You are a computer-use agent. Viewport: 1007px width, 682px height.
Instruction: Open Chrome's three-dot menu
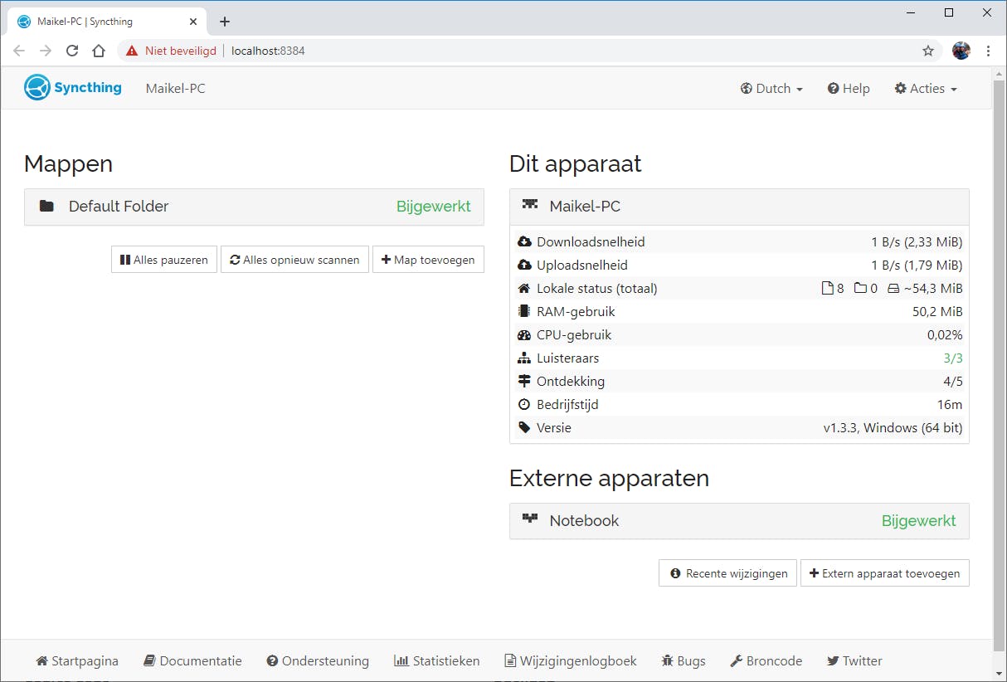[x=988, y=51]
